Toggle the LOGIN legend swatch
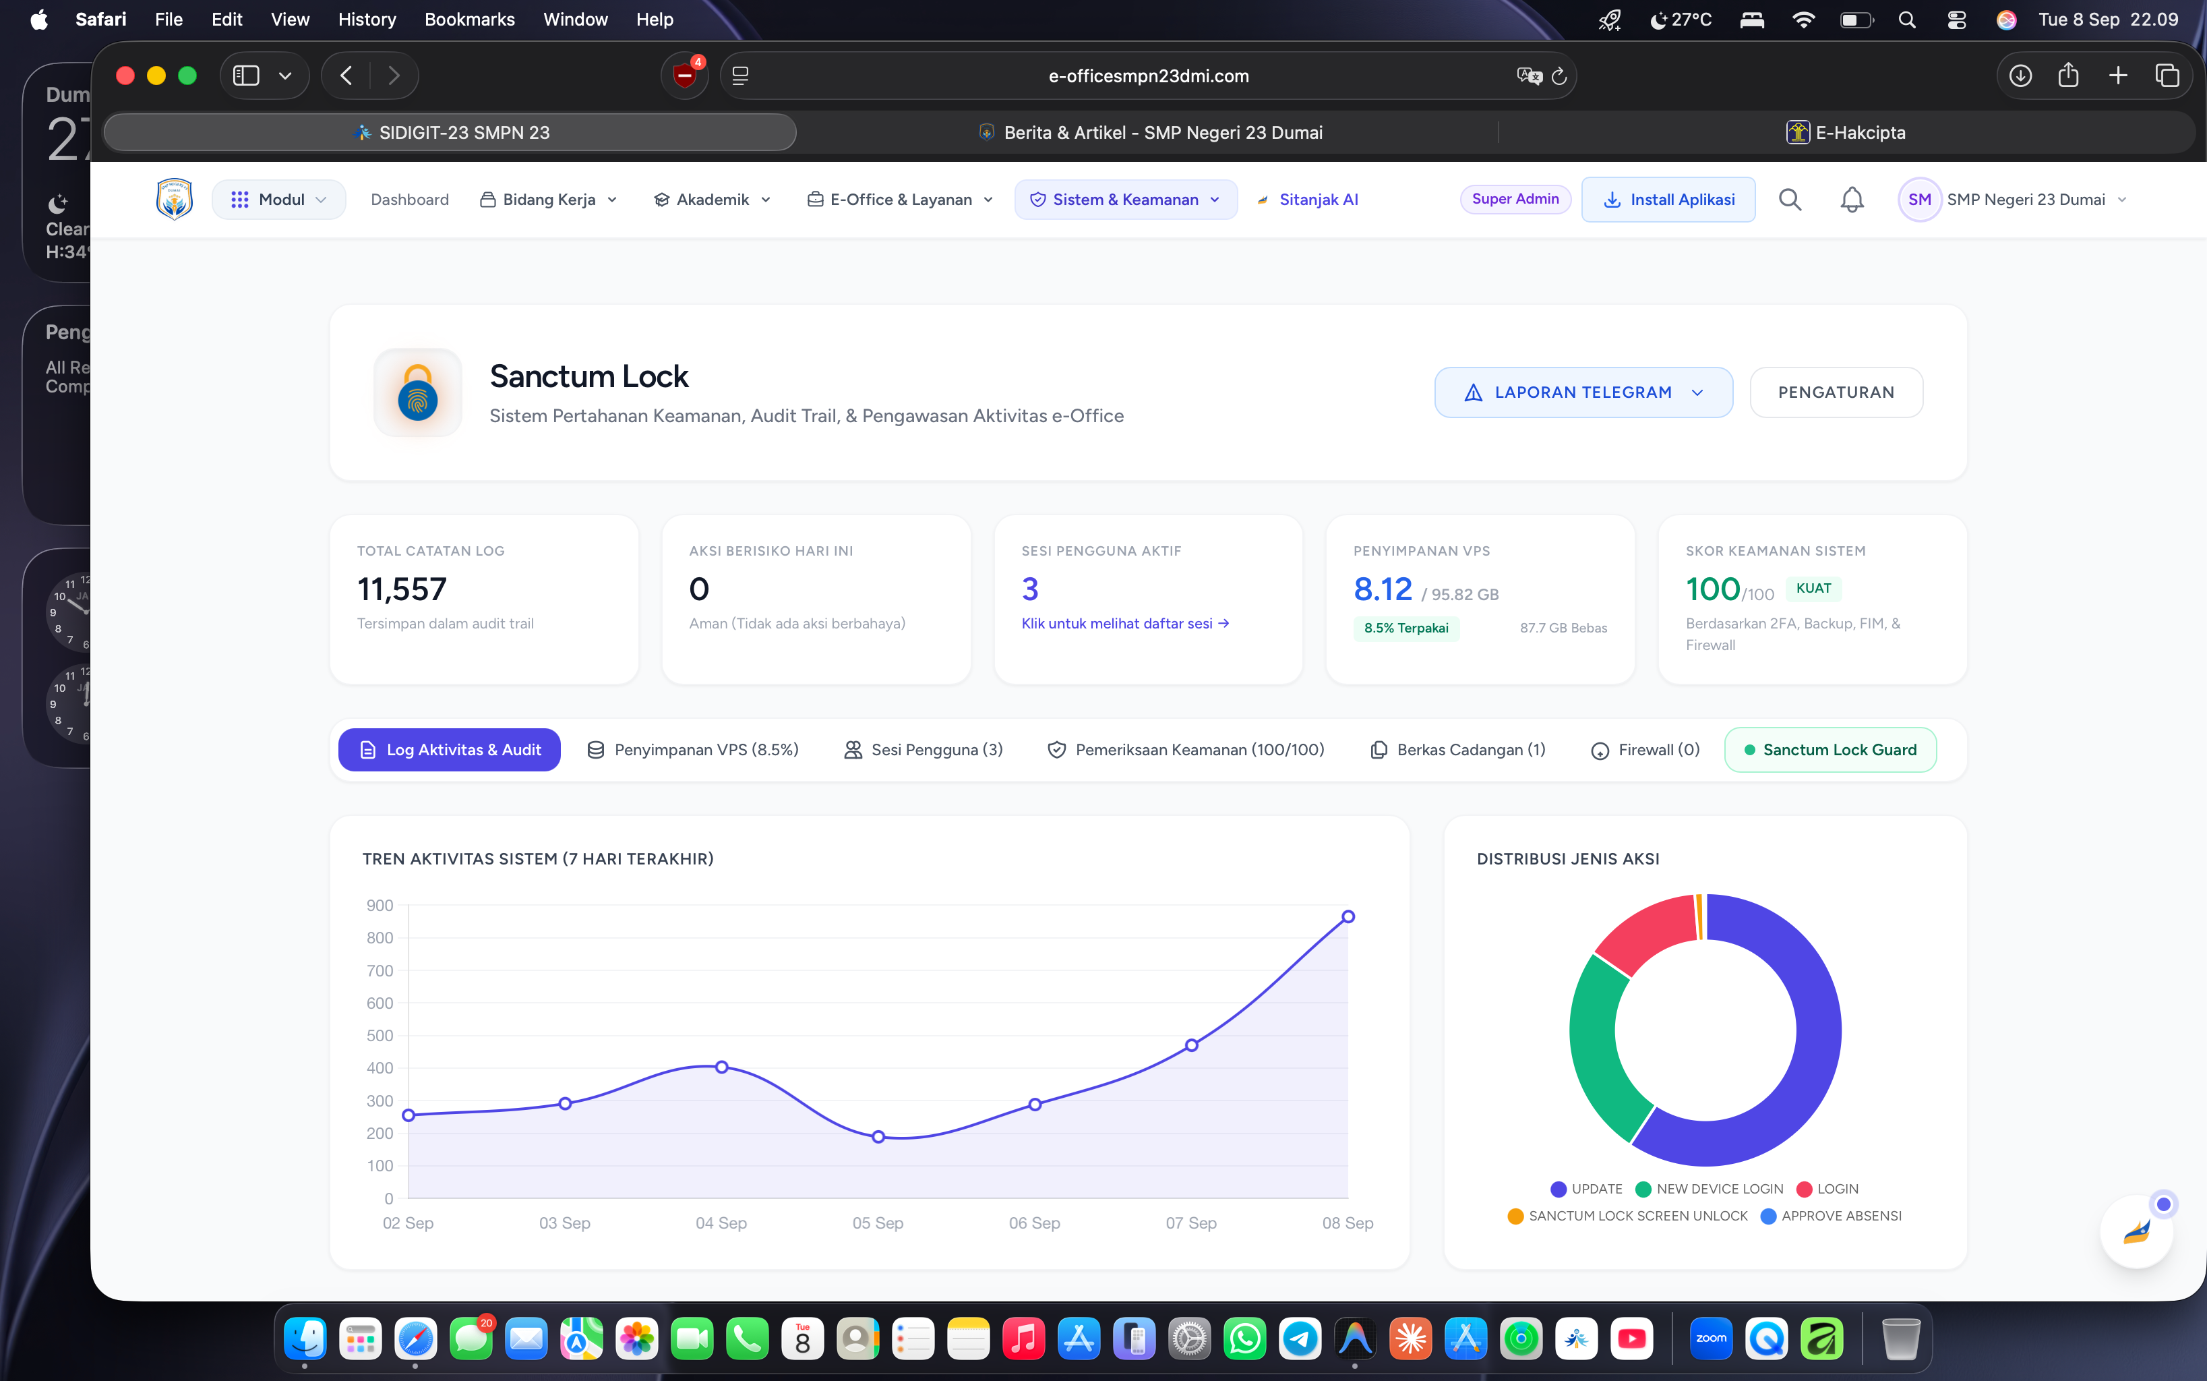2207x1381 pixels. (1805, 1188)
